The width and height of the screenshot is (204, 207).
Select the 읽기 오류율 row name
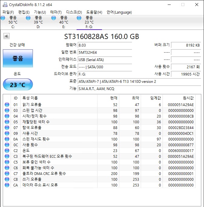(x=32, y=105)
